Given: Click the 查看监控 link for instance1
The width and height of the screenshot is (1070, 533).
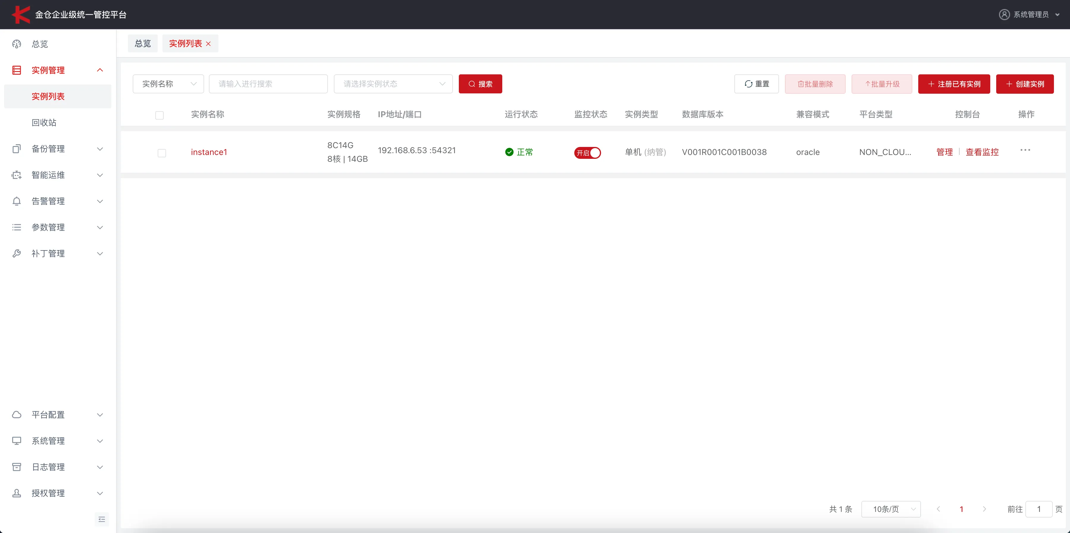Looking at the screenshot, I should coord(982,151).
